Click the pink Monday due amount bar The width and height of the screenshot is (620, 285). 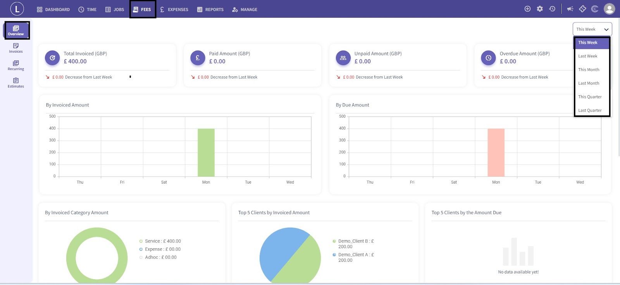(496, 153)
